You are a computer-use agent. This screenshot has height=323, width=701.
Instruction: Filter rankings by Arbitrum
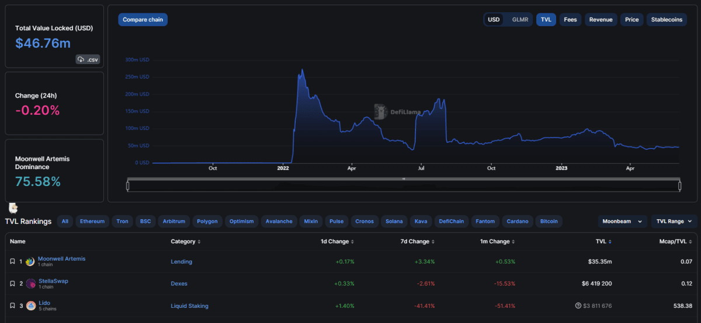pyautogui.click(x=174, y=222)
